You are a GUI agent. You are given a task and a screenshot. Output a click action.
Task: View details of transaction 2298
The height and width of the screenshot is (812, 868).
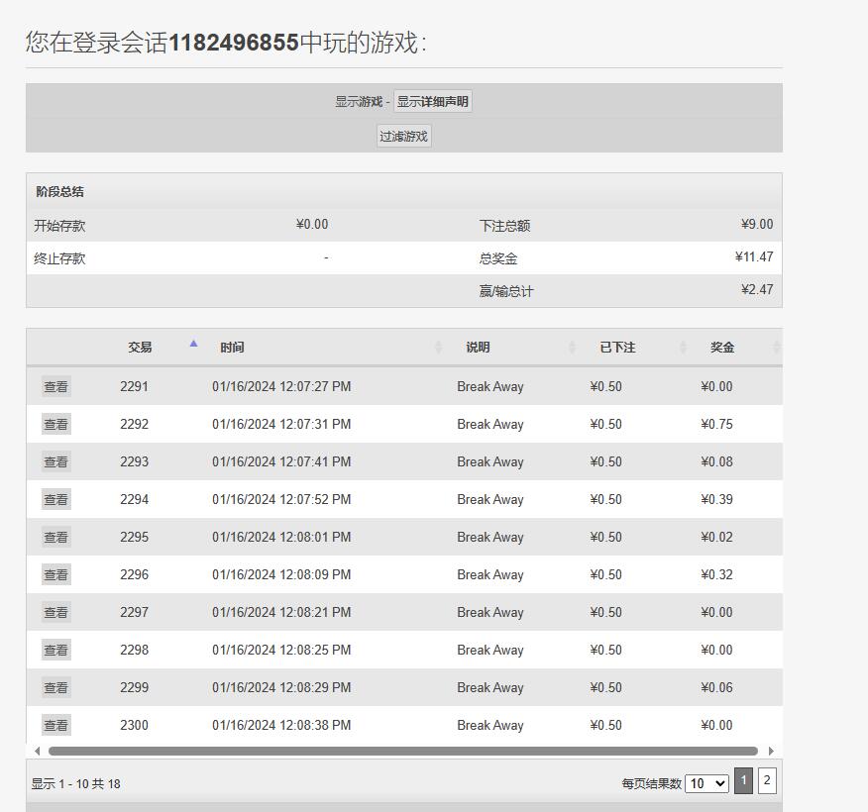tap(55, 651)
